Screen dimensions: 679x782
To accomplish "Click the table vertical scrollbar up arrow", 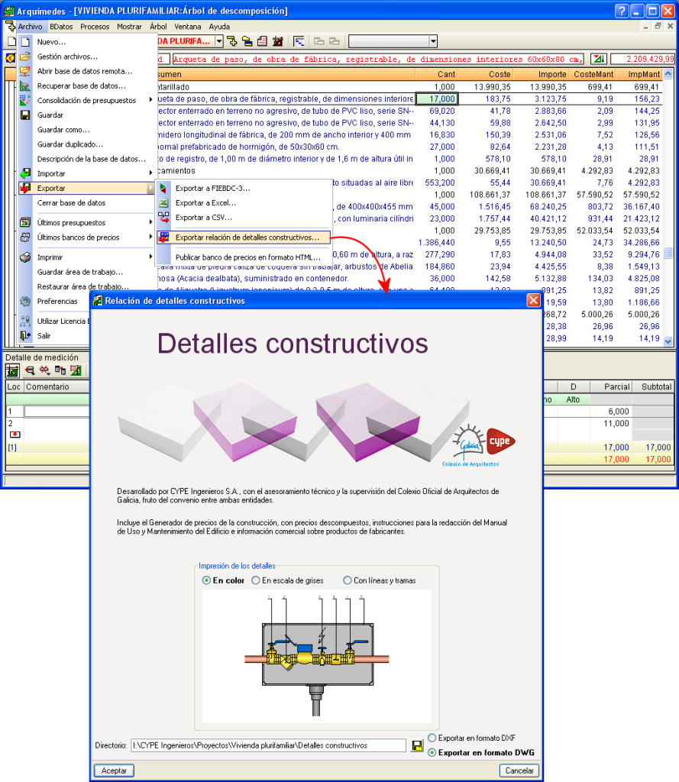I will pos(668,74).
